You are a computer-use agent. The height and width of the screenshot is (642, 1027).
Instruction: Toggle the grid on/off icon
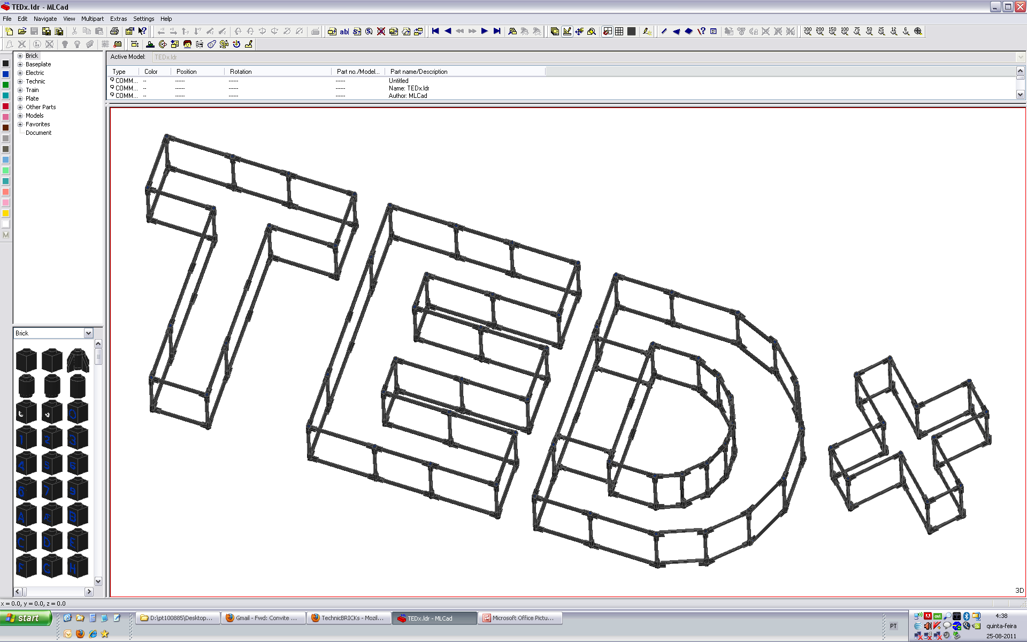(x=105, y=44)
